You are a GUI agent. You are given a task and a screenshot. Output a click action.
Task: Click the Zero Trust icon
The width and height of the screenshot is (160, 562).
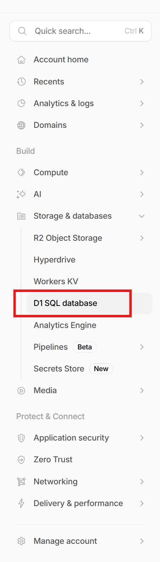click(21, 460)
